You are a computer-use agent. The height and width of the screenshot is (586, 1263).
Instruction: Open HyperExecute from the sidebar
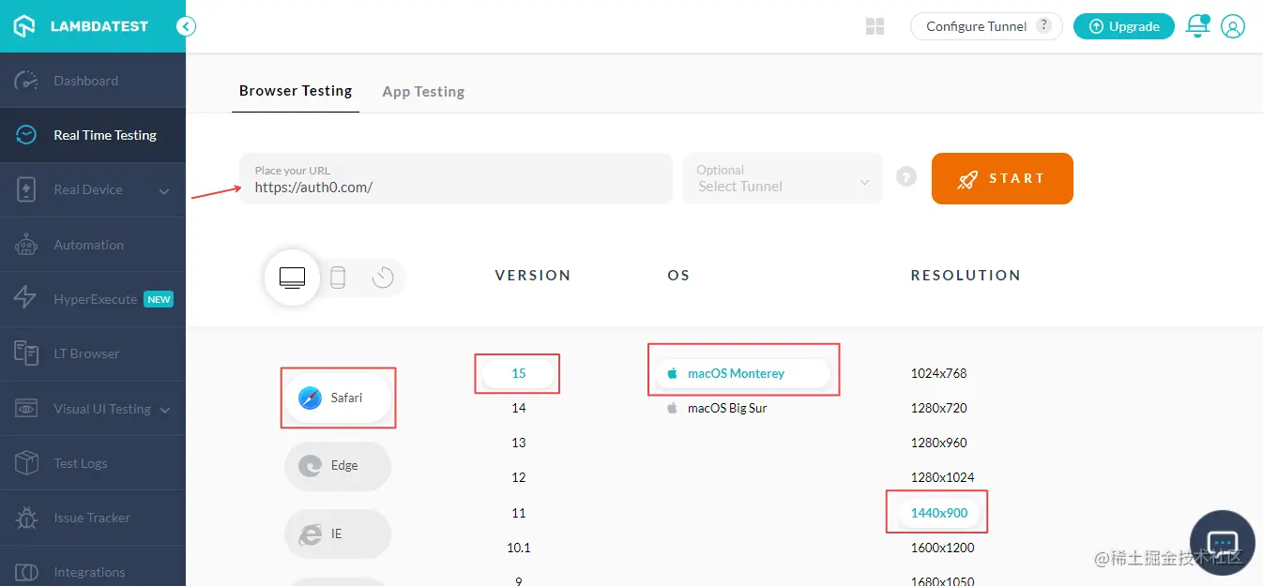pos(94,298)
